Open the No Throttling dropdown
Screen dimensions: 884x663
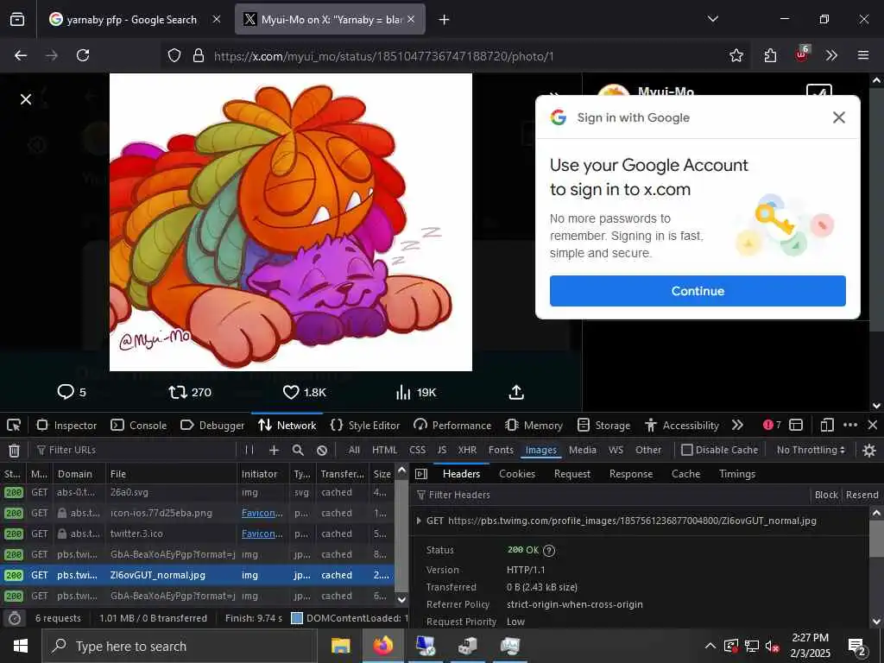[811, 450]
